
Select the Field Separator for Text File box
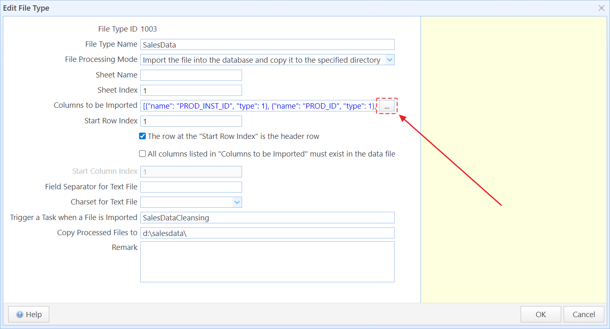[191, 187]
